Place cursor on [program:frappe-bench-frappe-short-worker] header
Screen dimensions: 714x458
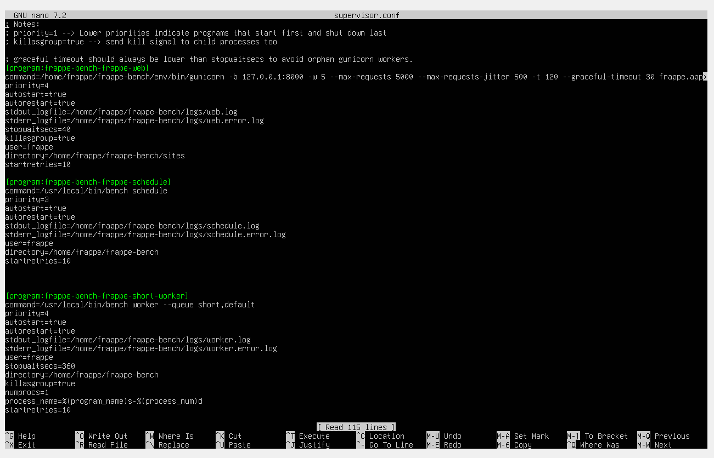[x=97, y=296]
